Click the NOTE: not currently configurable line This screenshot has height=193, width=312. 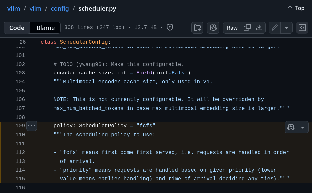coord(159,99)
